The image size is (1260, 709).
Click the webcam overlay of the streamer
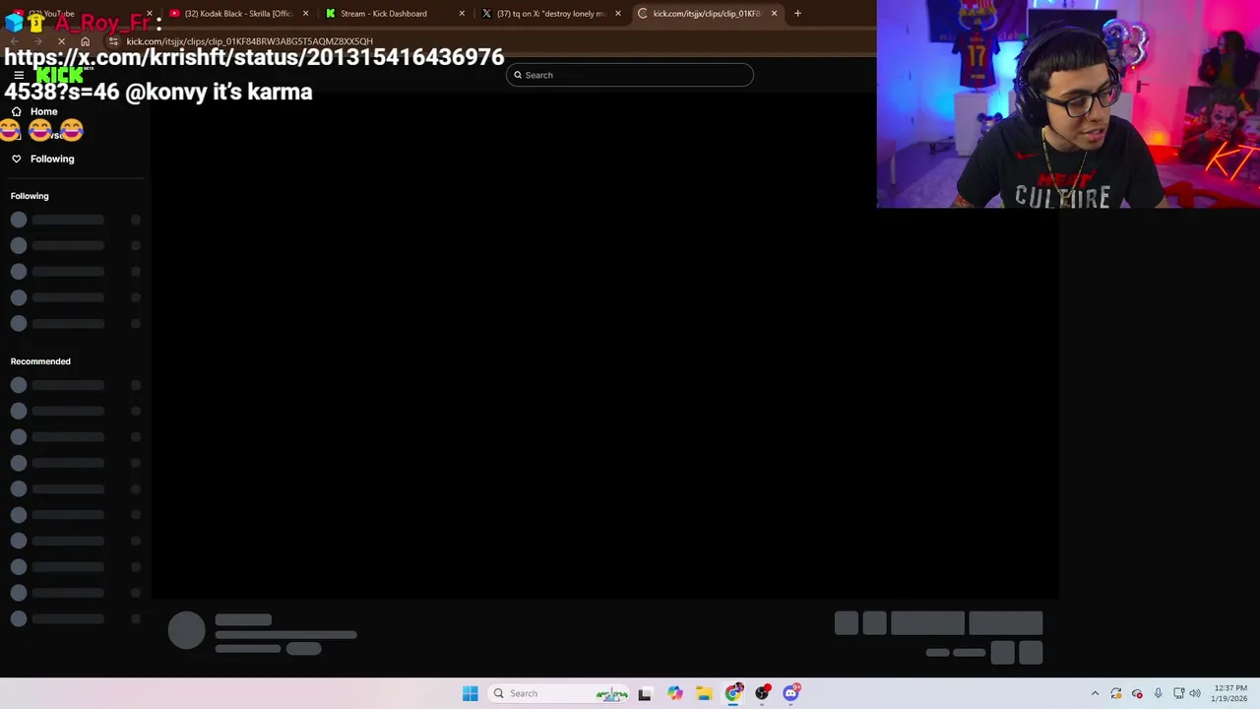point(1068,104)
